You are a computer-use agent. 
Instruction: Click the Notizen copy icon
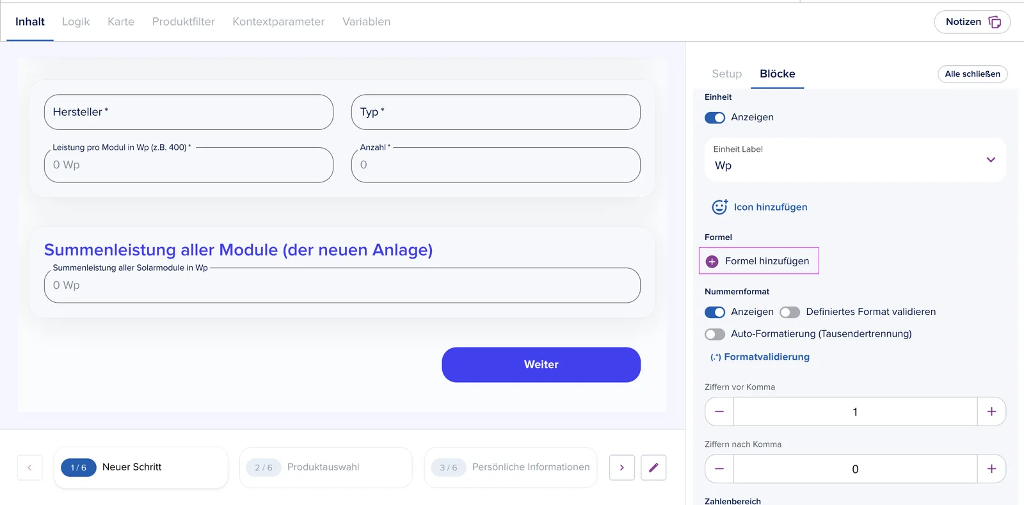(995, 22)
